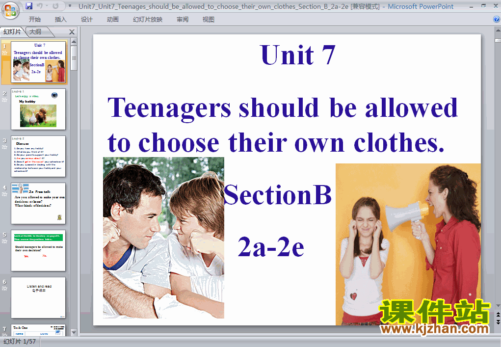501x347 pixels.
Task: Select slide 7 thumbnail Task One
Action: pos(38,330)
